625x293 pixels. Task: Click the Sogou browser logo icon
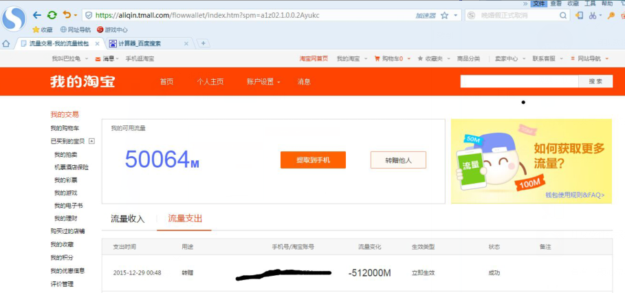coord(14,19)
